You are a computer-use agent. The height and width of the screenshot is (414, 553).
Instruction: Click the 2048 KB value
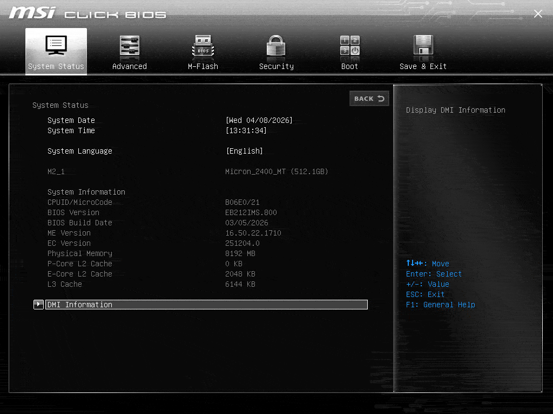click(240, 274)
